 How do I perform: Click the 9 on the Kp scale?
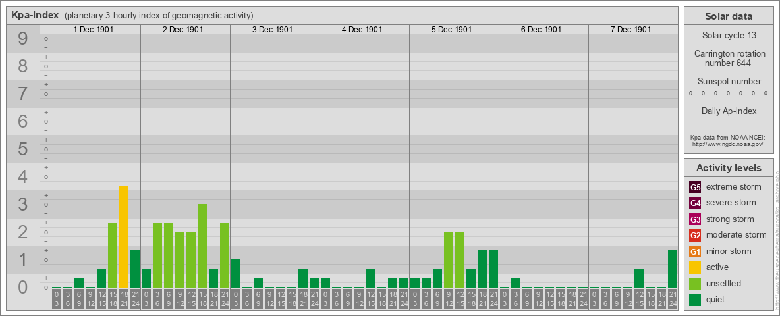point(23,38)
